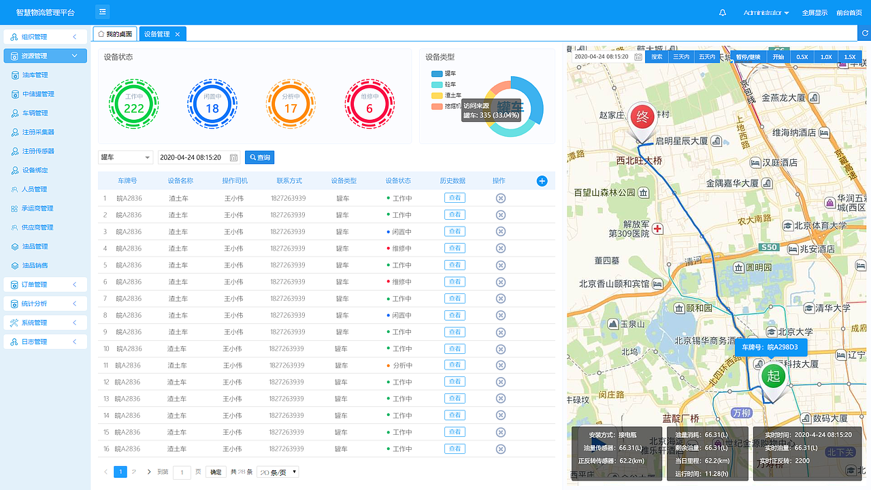Click the delete X icon on the first table row
Screen dimensions: 871x490
tap(501, 197)
